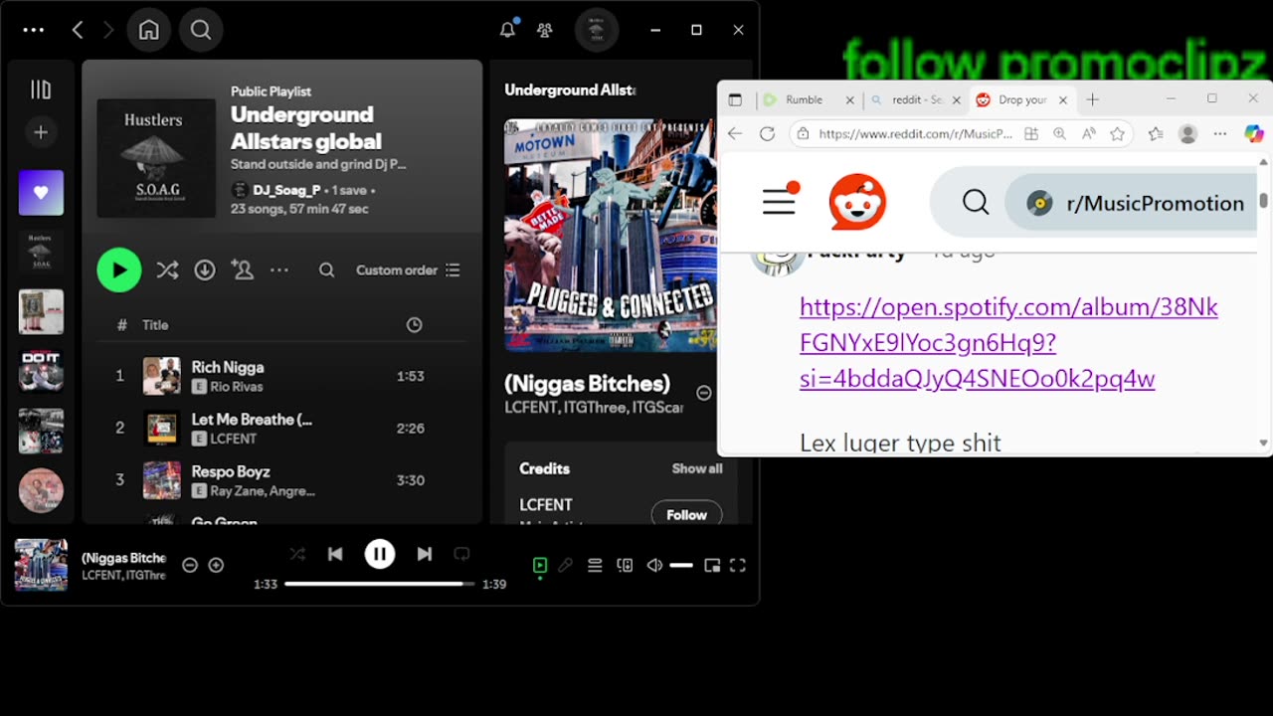Open Plugged & Connected album art

pos(610,236)
